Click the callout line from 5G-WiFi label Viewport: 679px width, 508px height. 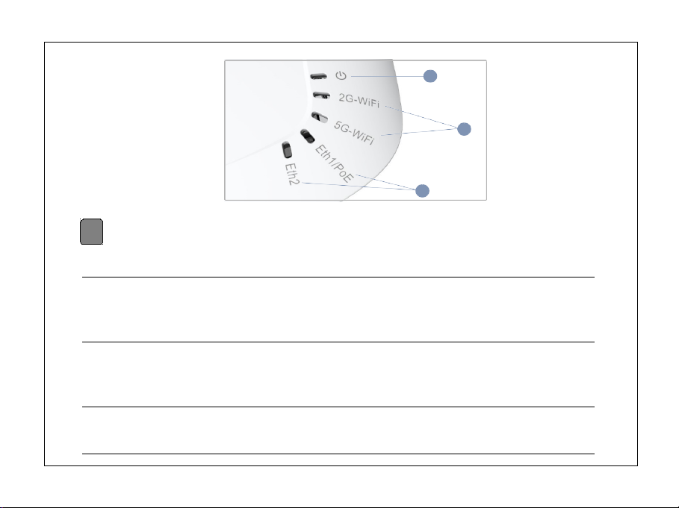pyautogui.click(x=419, y=132)
